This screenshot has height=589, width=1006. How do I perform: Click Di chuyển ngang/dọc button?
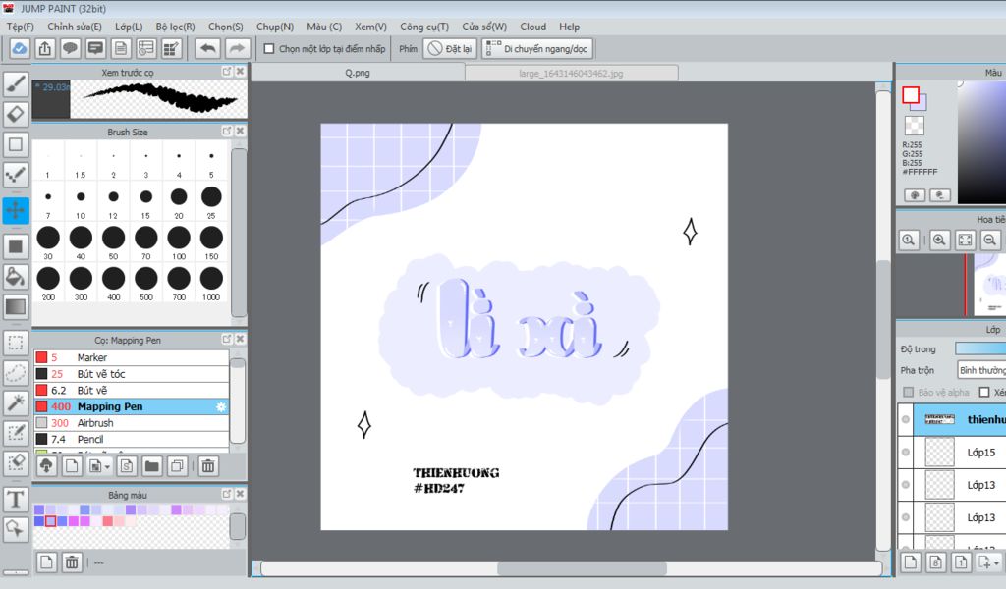point(537,49)
